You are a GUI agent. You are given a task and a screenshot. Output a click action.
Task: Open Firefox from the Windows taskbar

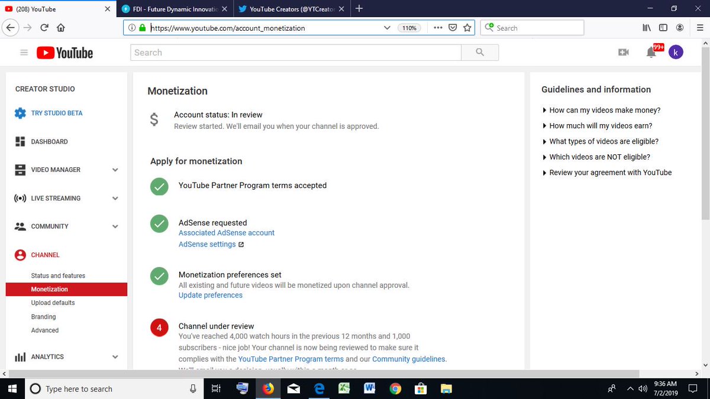[x=269, y=388]
